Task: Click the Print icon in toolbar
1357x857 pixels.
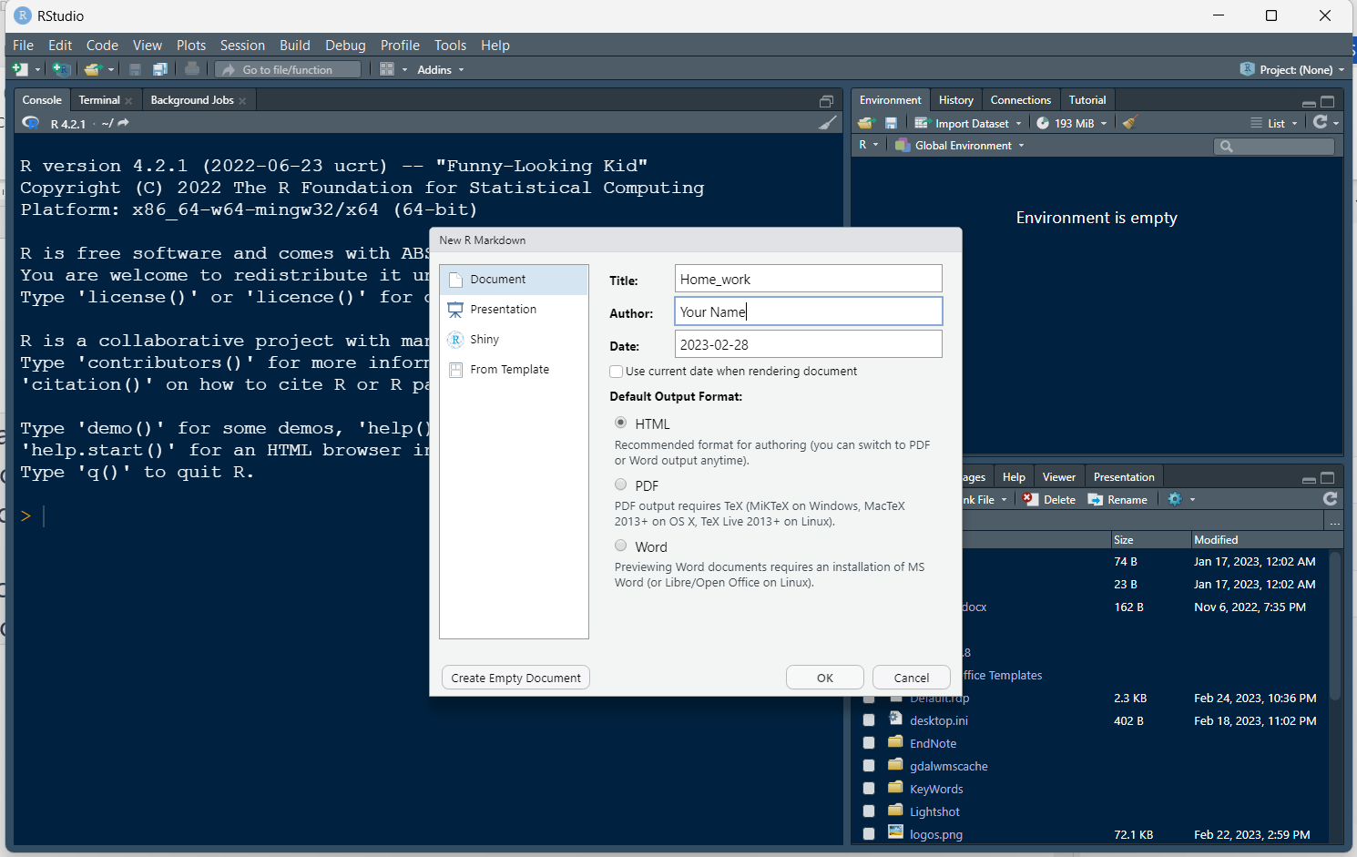Action: (191, 69)
